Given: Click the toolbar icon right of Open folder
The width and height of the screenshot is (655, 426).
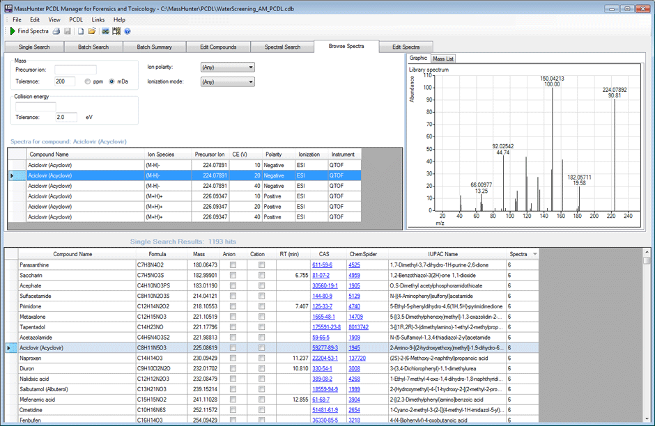Looking at the screenshot, I should click(x=105, y=31).
